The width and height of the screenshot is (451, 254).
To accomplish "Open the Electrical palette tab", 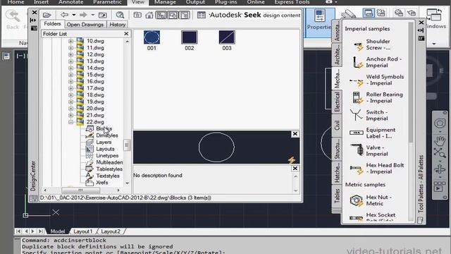I will (x=337, y=102).
